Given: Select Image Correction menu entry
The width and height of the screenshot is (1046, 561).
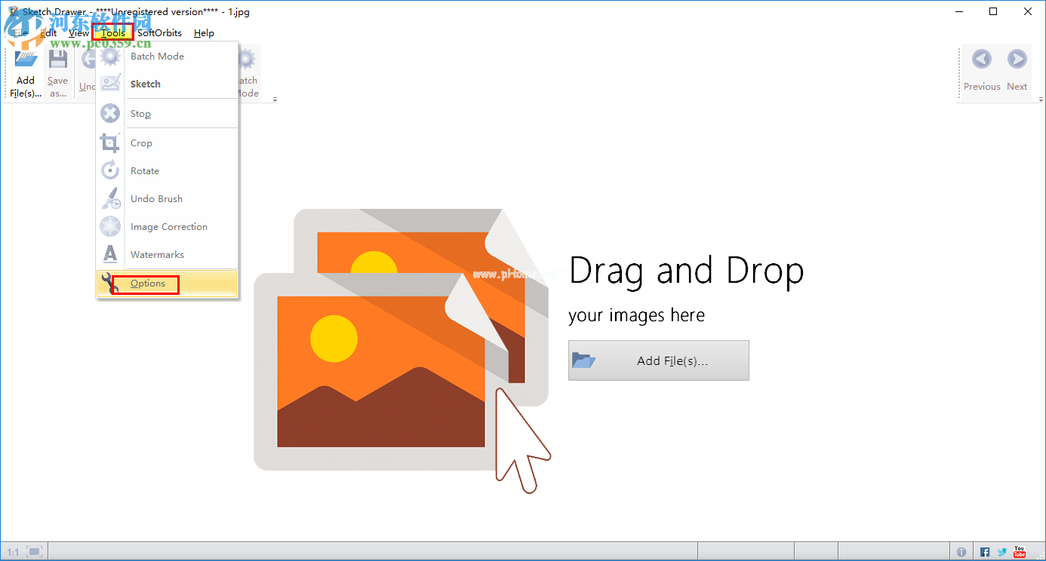Looking at the screenshot, I should point(168,227).
